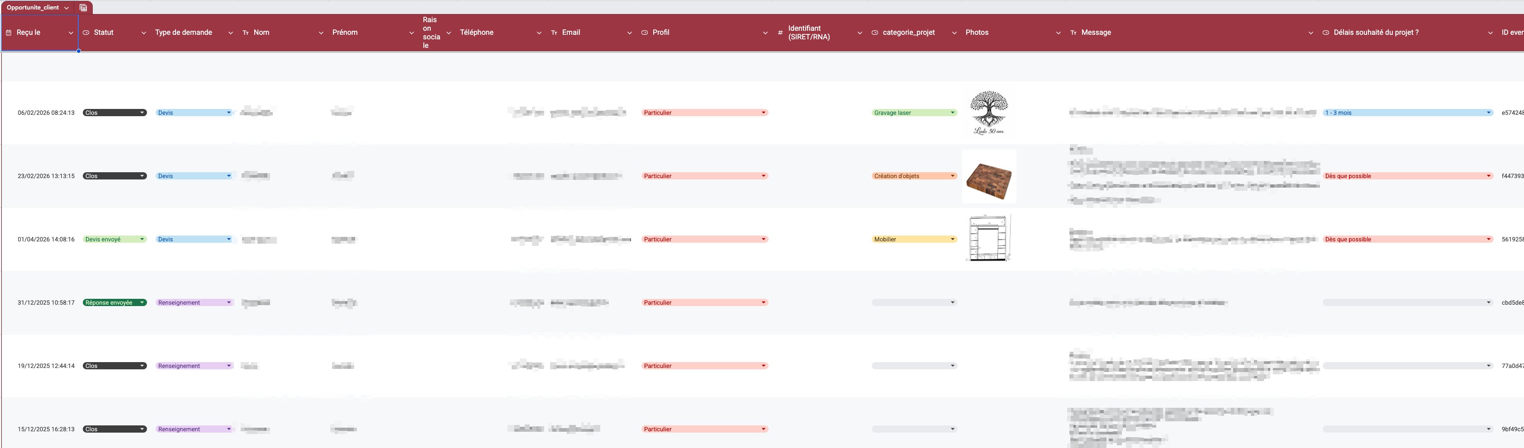Expand the Type de demande column chevron
This screenshot has height=448, width=1524.
click(x=231, y=33)
